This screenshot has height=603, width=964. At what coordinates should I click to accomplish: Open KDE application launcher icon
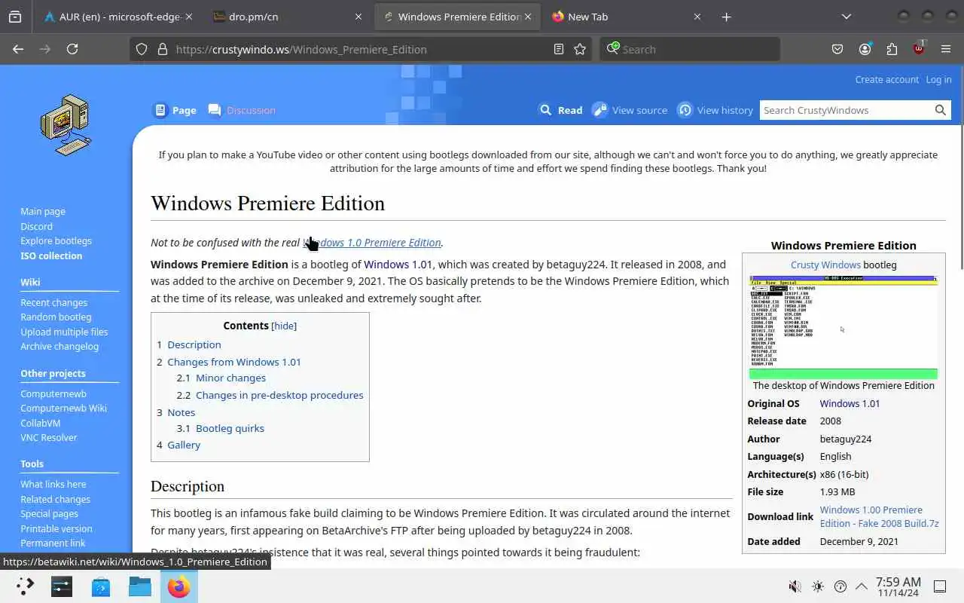tap(26, 586)
